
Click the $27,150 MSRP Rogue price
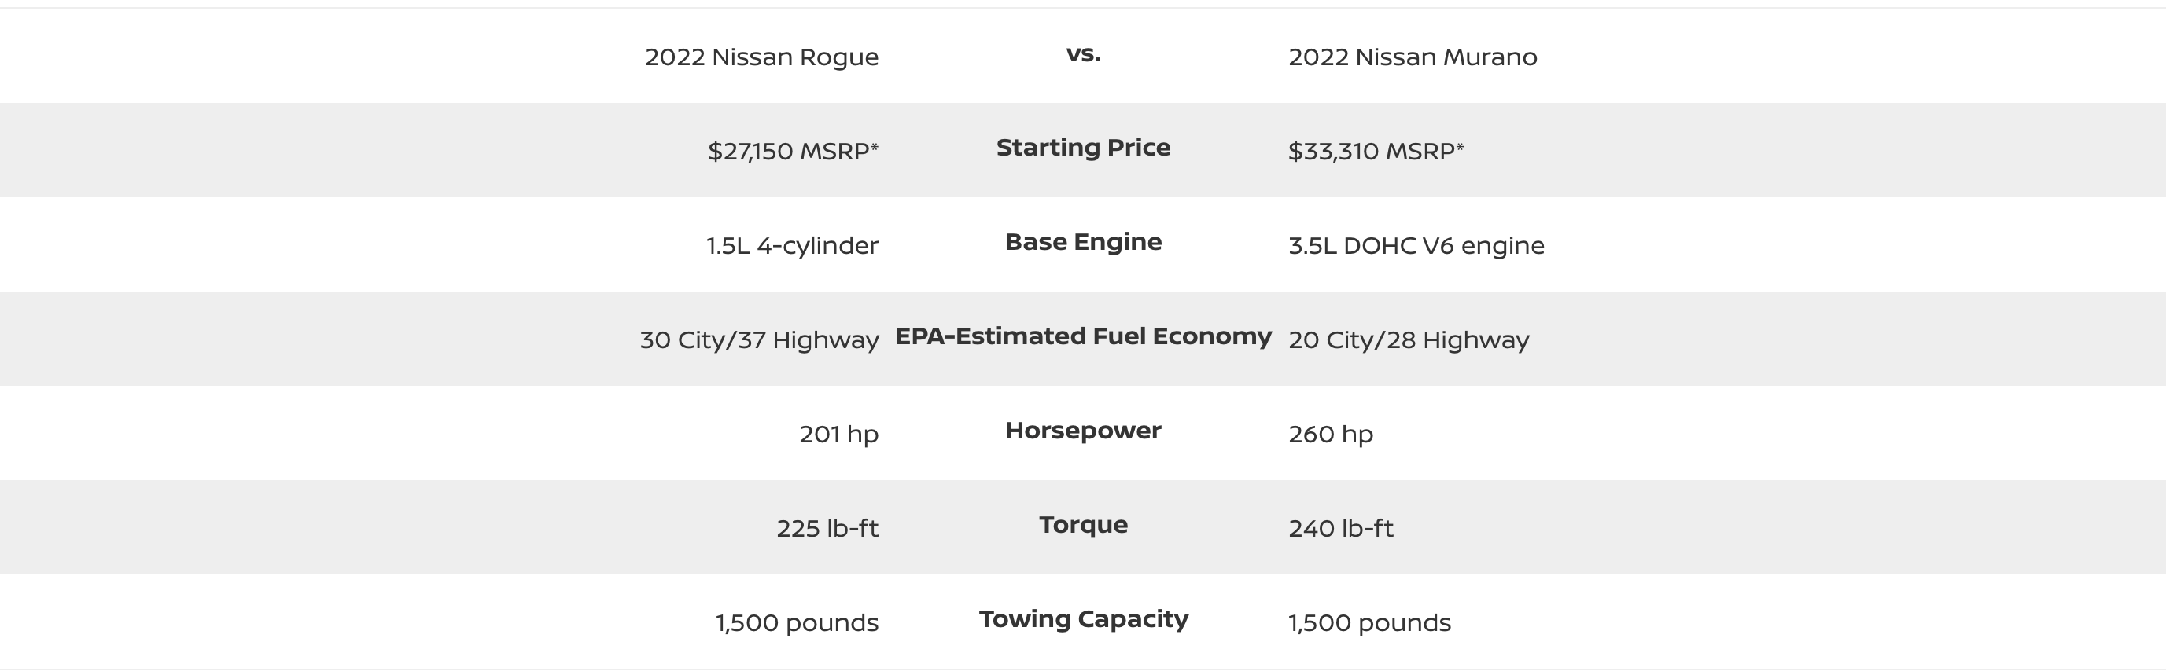pyautogui.click(x=793, y=151)
